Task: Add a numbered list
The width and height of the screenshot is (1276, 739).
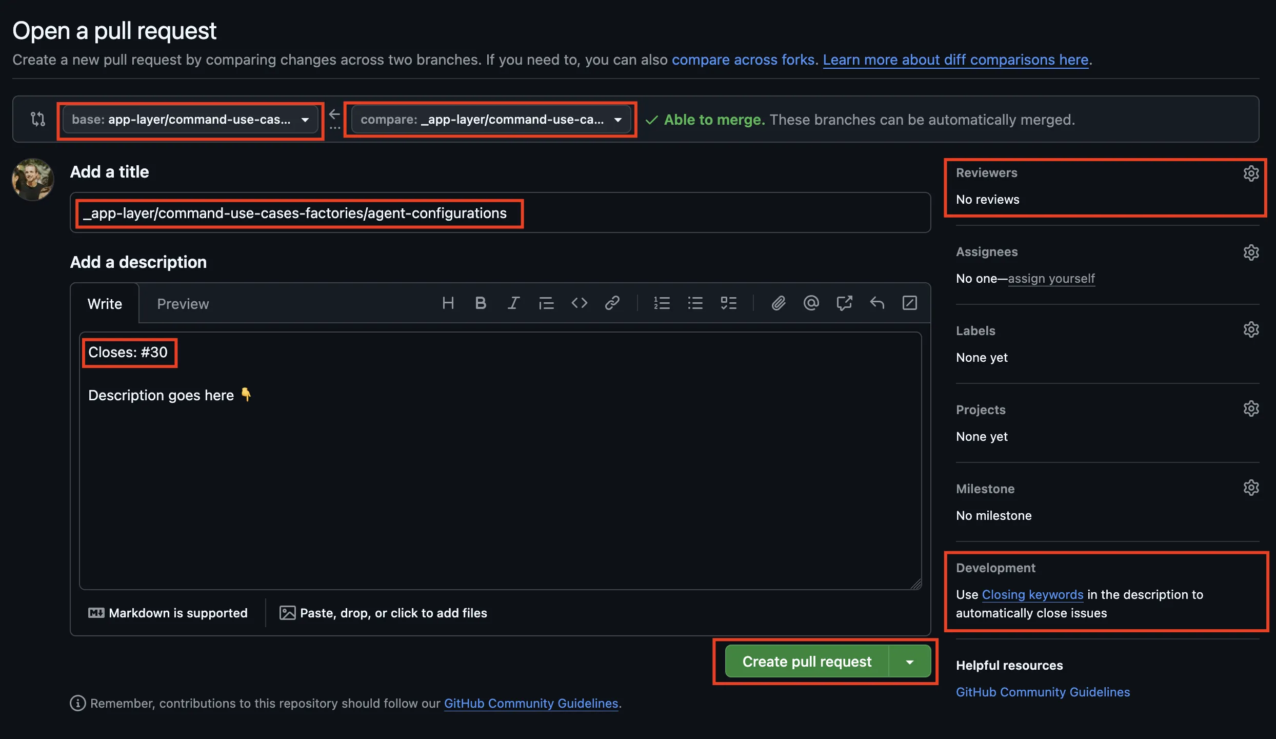Action: click(x=662, y=303)
